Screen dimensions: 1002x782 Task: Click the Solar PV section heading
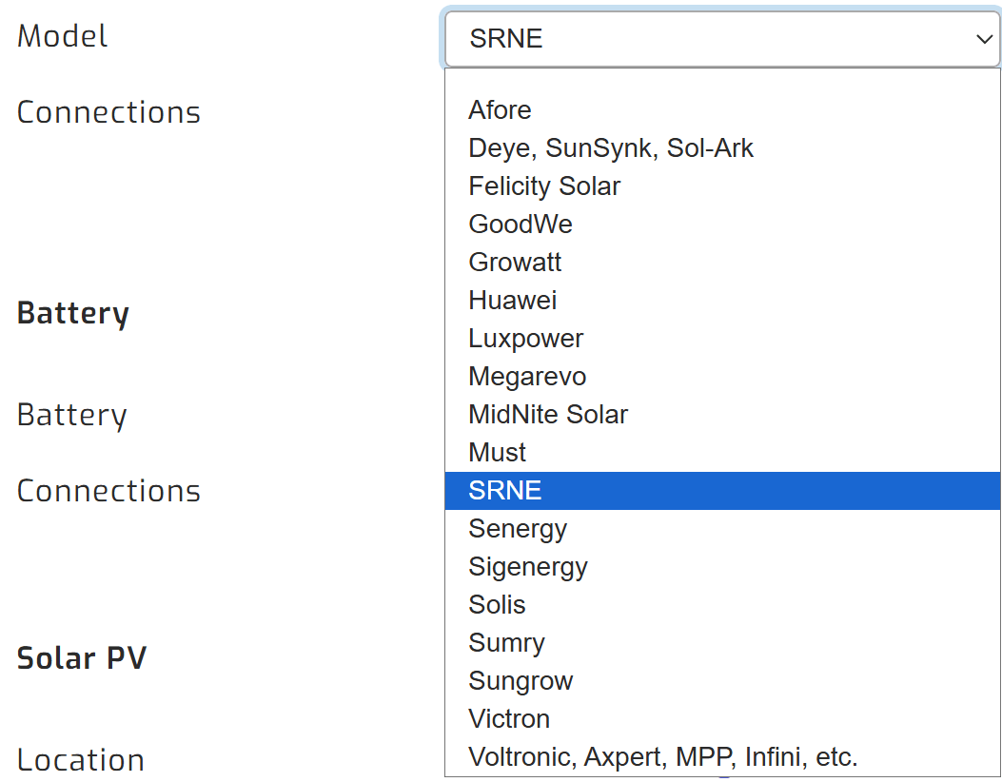coord(82,656)
